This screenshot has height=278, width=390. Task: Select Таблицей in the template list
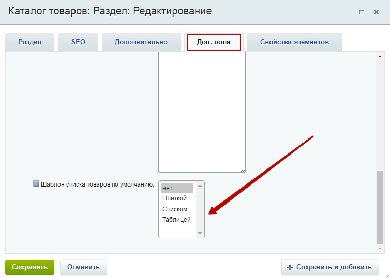(177, 220)
